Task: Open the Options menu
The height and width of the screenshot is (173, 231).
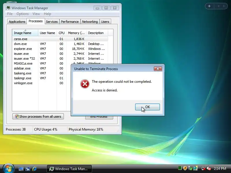Action: click(x=23, y=14)
